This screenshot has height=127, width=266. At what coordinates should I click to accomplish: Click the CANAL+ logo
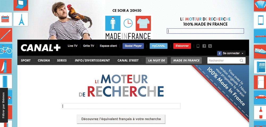(40, 48)
